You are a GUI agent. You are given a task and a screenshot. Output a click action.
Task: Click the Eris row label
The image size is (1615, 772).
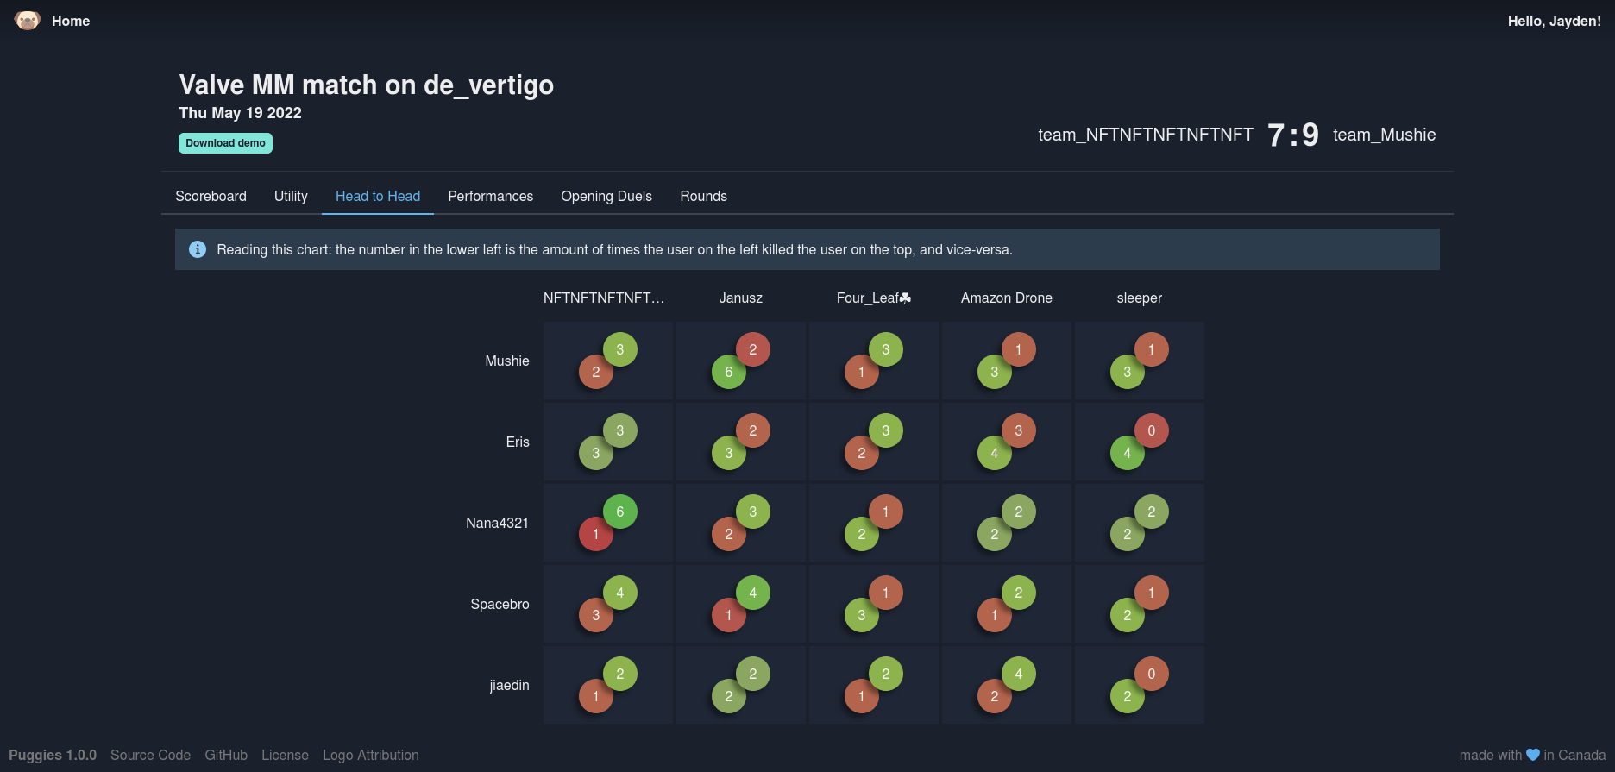point(518,442)
